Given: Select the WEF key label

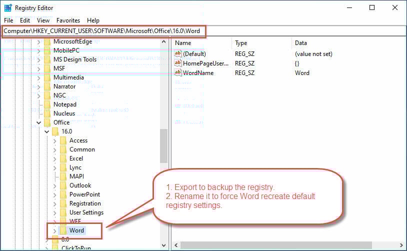Looking at the screenshot, I should 75,221.
